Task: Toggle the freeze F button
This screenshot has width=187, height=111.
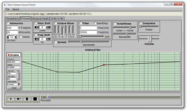Action: pos(19,99)
